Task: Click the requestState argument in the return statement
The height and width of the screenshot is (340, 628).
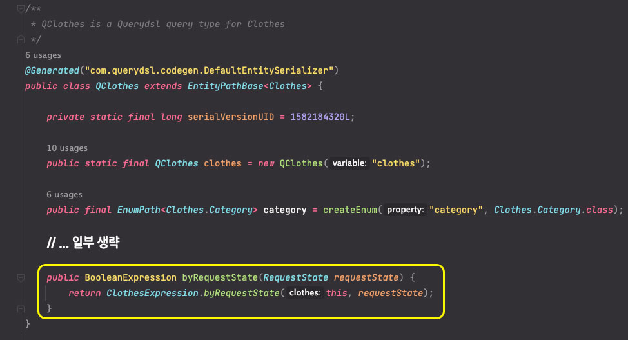Action: tap(391, 294)
